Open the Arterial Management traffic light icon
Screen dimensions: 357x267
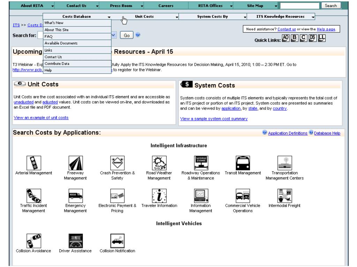[x=34, y=163]
